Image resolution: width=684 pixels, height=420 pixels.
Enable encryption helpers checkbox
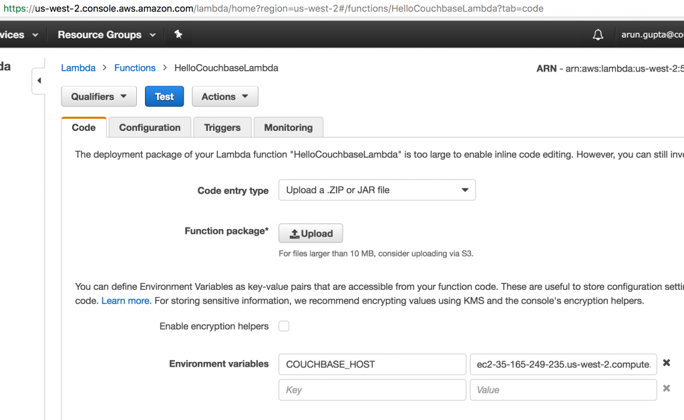tap(284, 327)
